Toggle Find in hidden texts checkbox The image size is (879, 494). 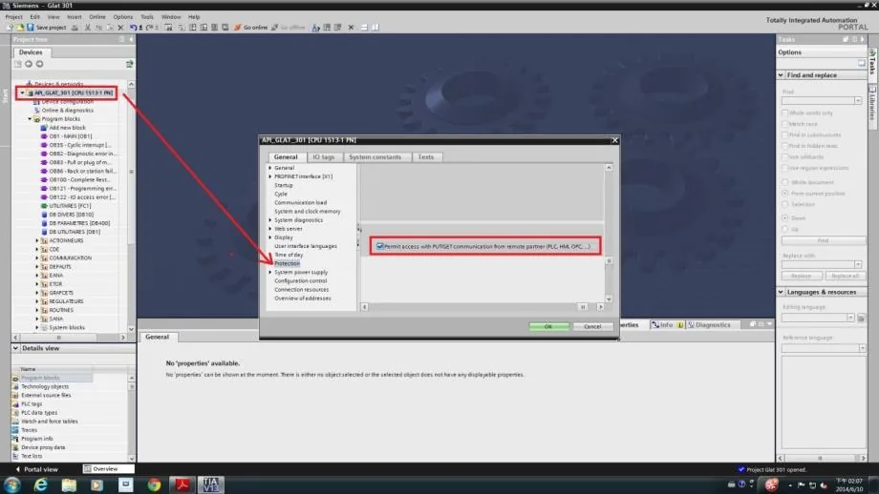pyautogui.click(x=784, y=146)
